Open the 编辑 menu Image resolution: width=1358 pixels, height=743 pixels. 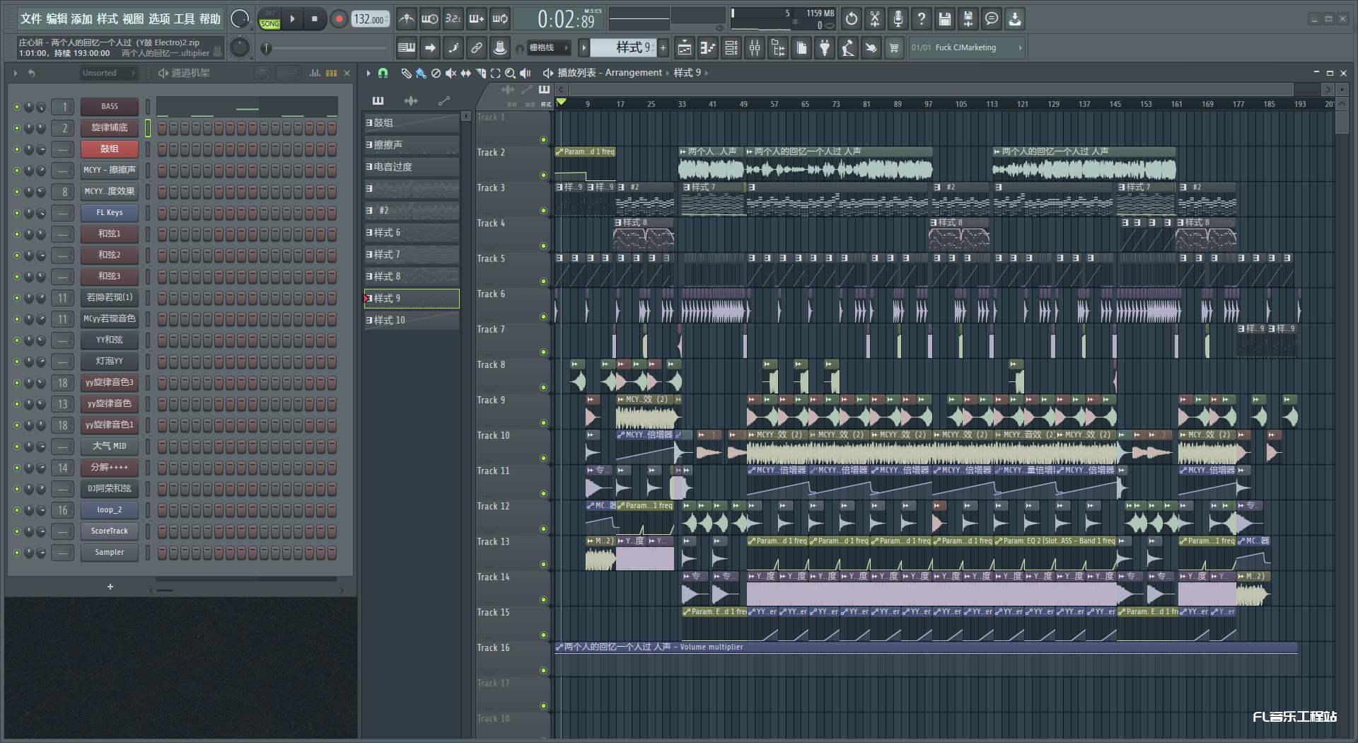click(x=57, y=19)
